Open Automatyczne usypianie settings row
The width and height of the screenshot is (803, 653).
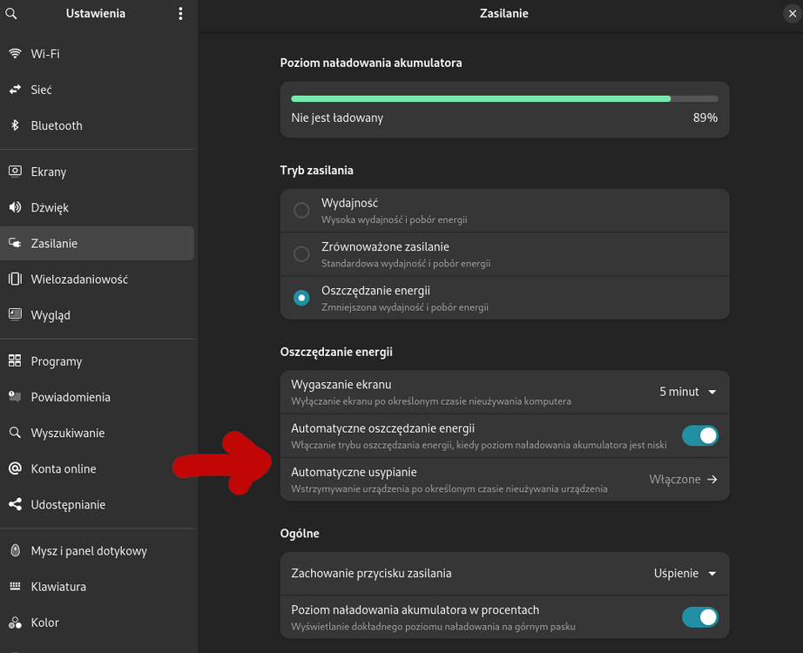click(505, 479)
